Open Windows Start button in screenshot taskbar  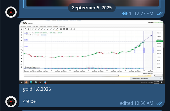[21, 82]
